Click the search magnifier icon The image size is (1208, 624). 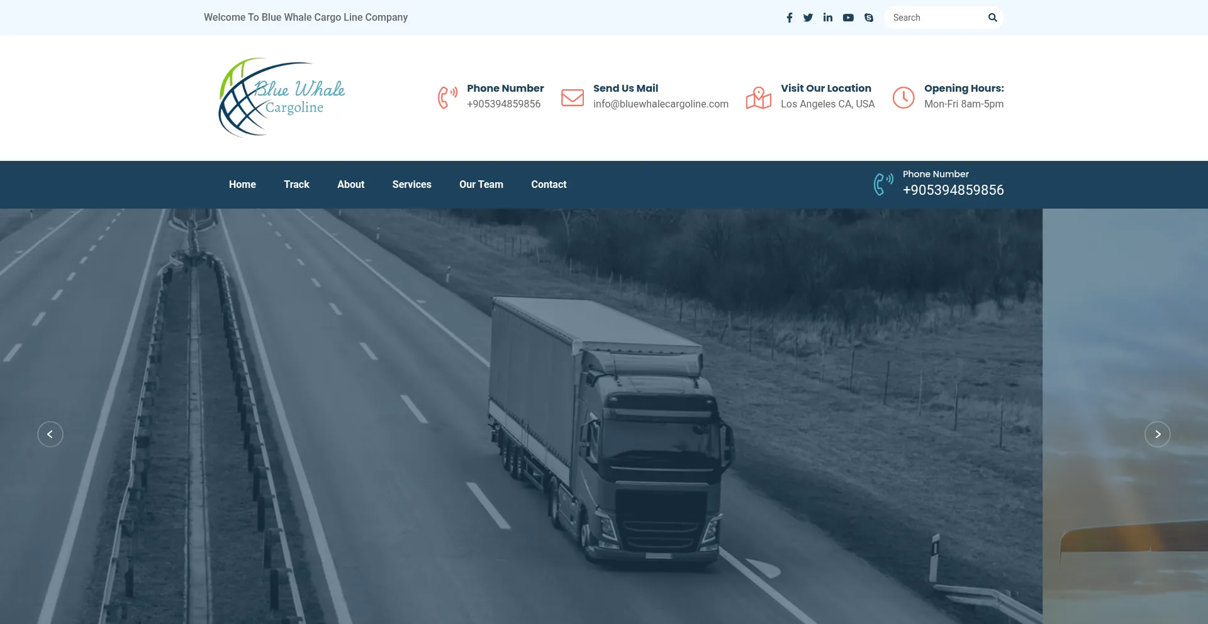click(992, 18)
